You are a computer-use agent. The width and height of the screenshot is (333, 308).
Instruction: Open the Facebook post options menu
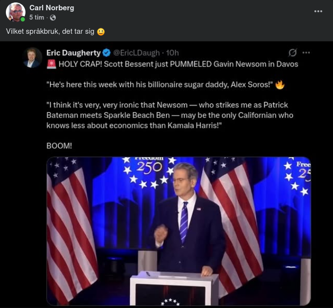click(318, 11)
